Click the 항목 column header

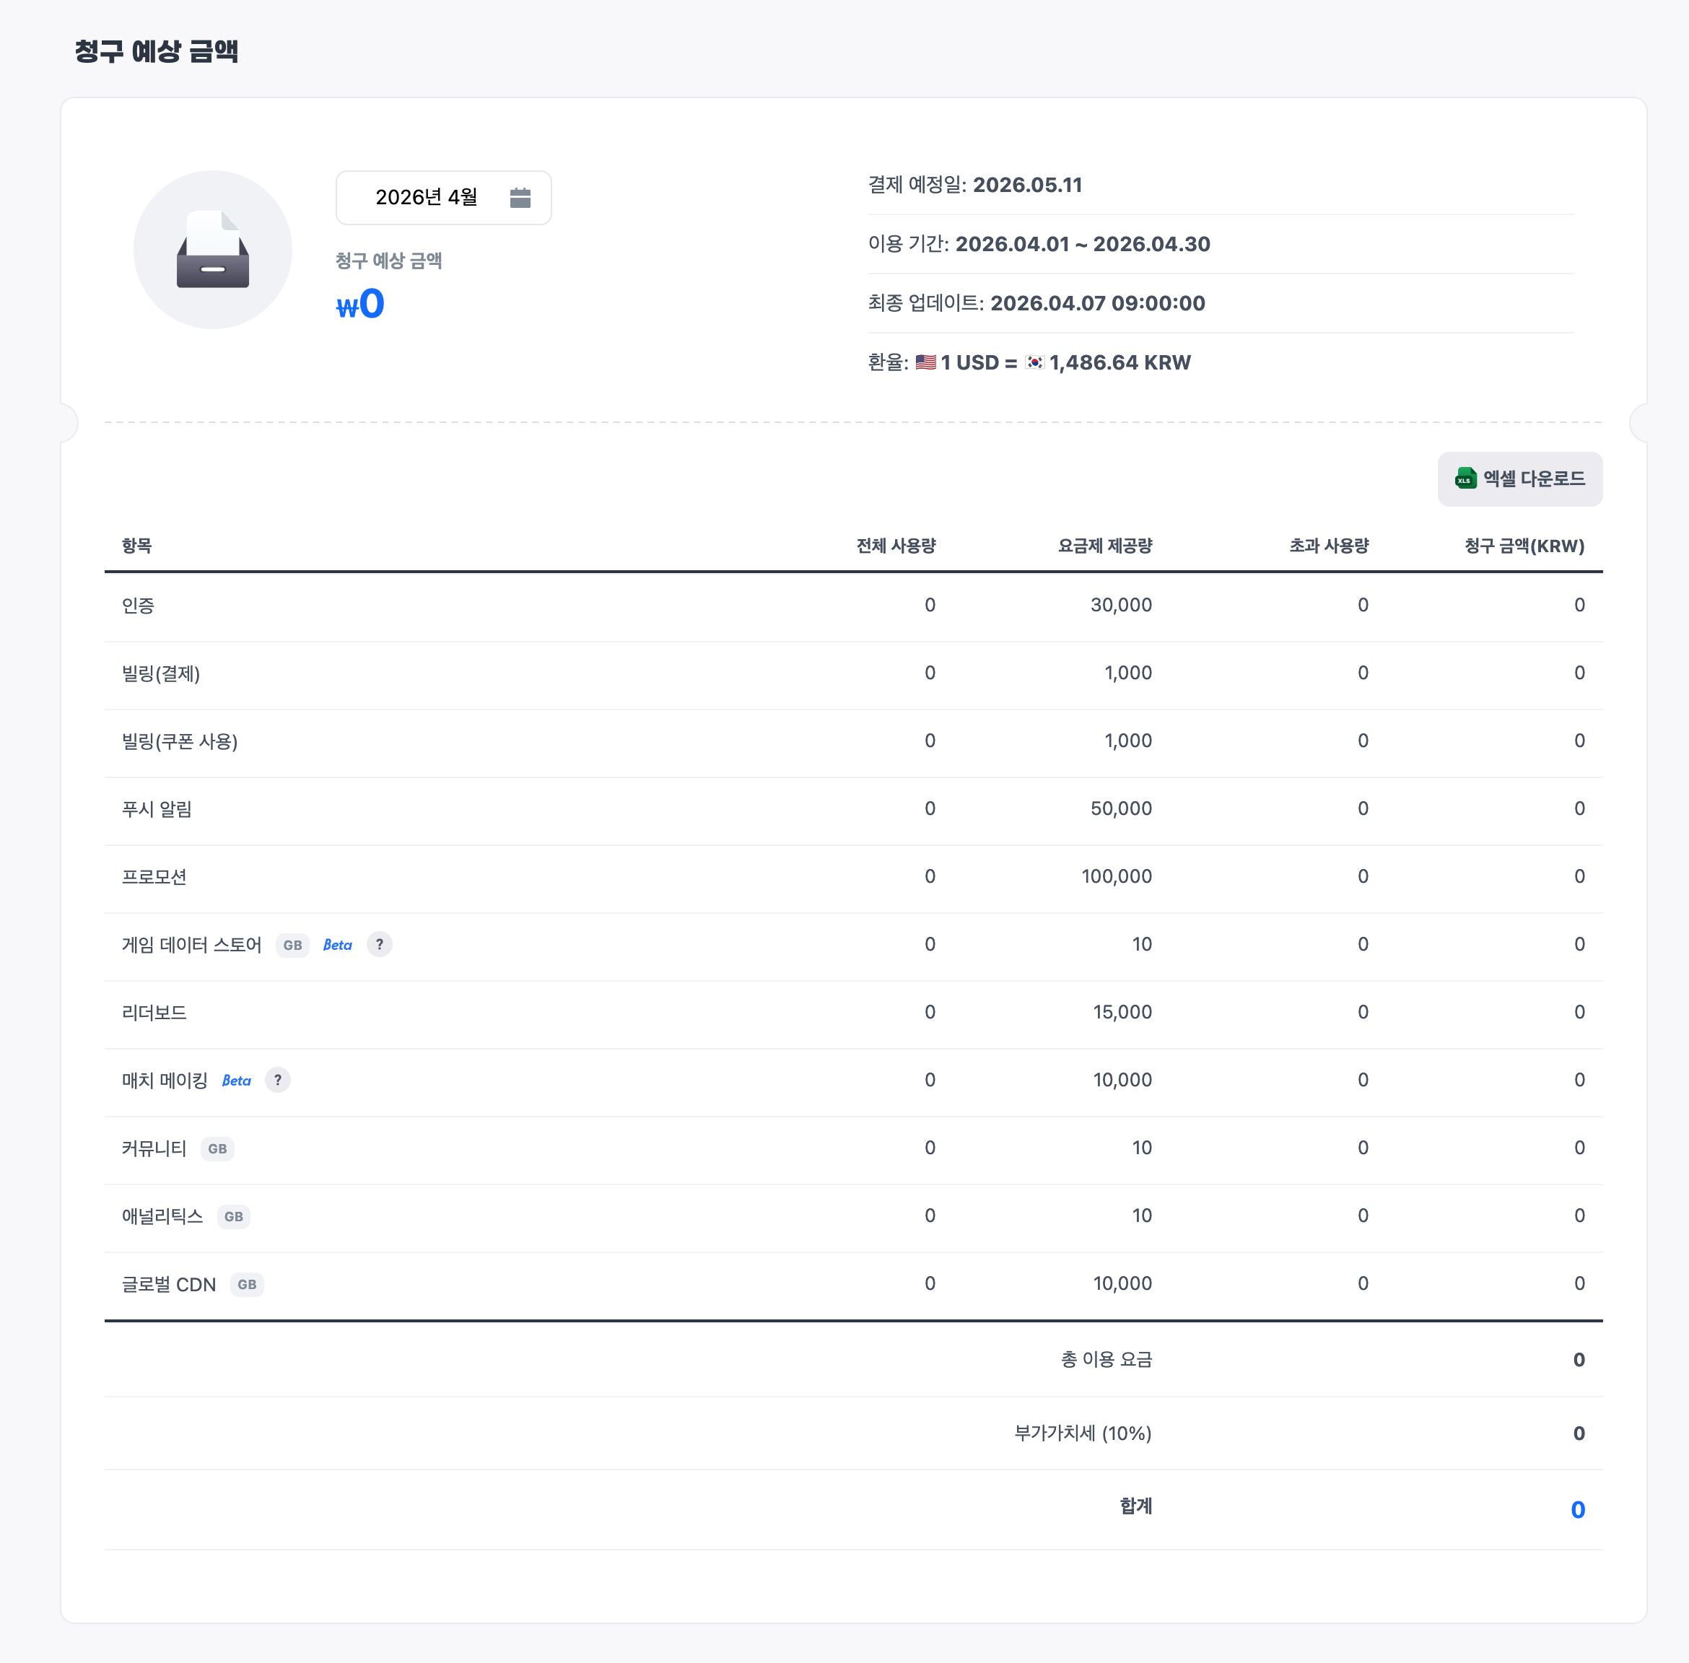137,546
